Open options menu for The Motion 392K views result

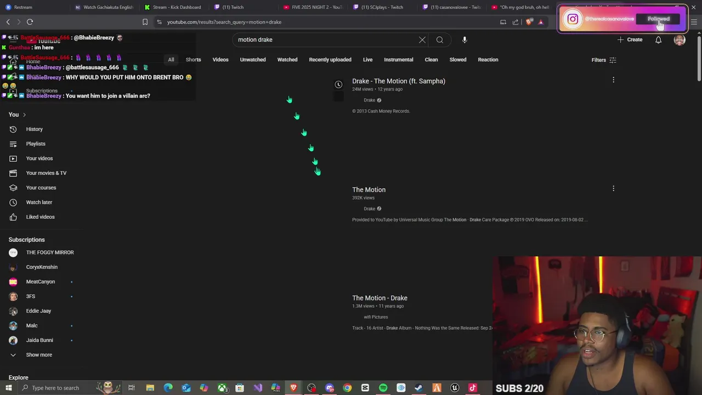[x=613, y=188]
